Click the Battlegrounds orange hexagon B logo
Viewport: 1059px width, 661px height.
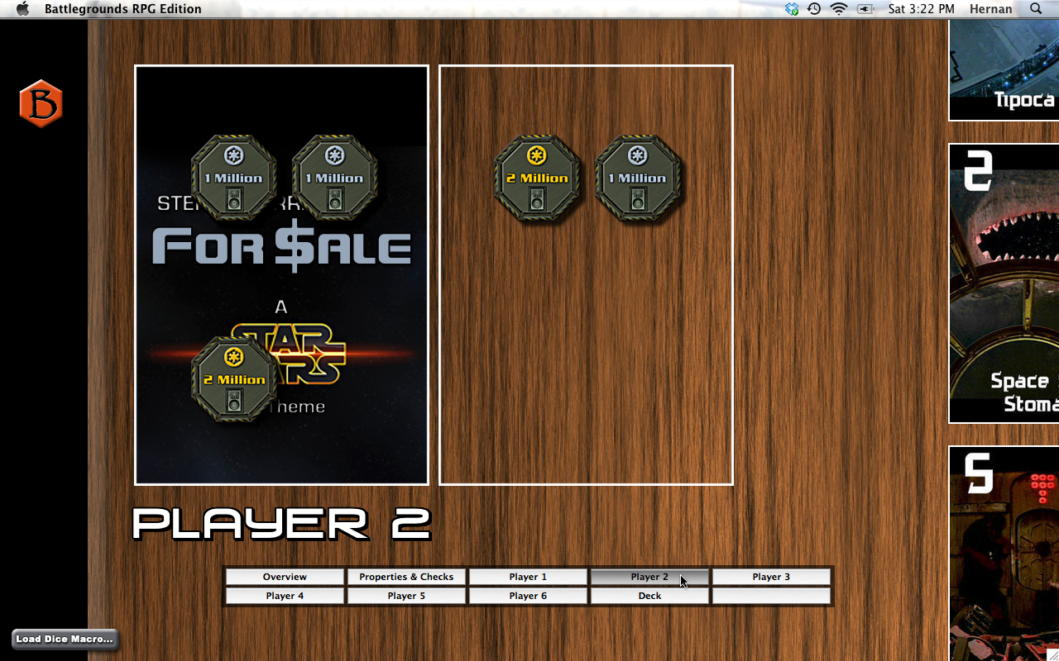point(41,103)
